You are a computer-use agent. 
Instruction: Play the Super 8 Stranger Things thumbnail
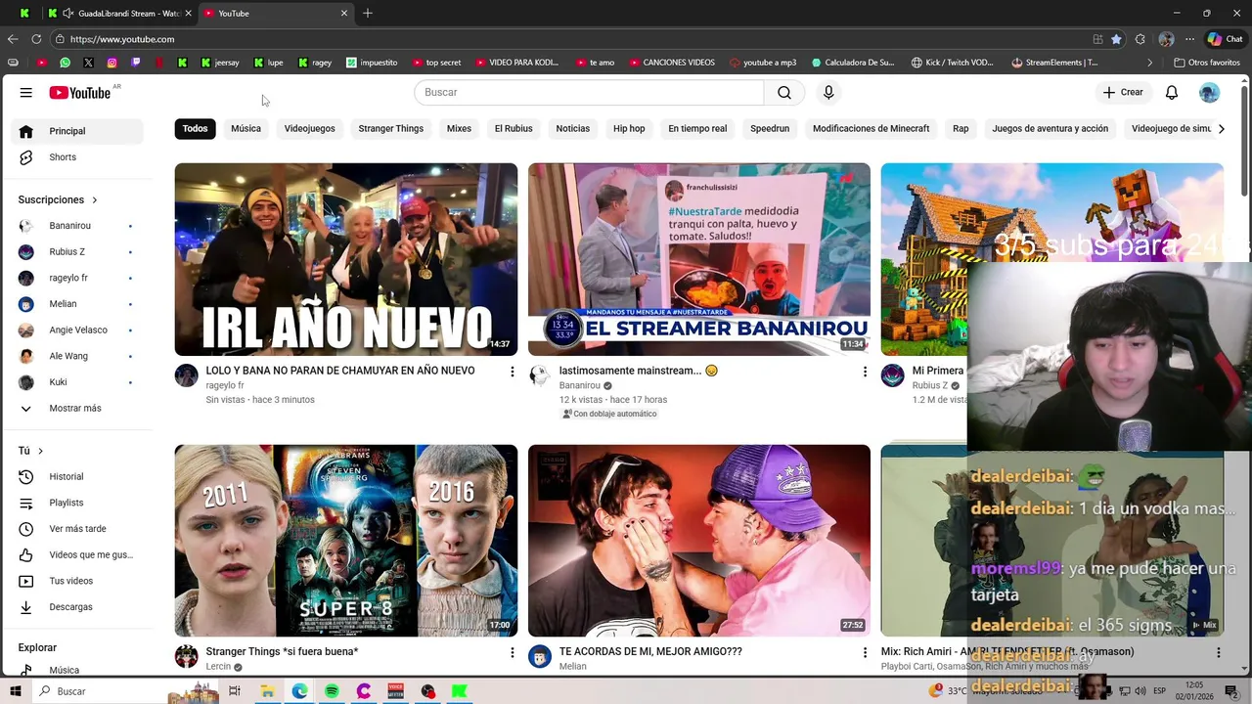pyautogui.click(x=346, y=541)
